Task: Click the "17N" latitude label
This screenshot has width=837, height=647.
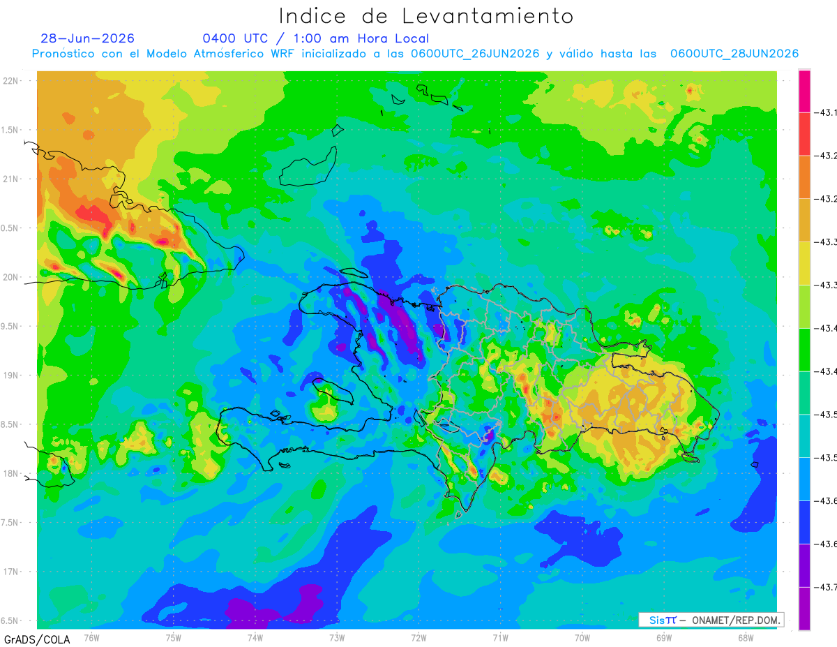Action: (x=11, y=572)
